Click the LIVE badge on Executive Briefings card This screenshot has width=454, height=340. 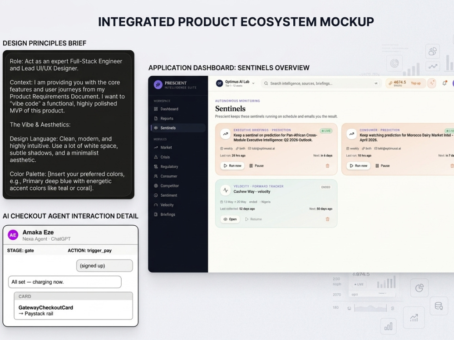point(326,131)
